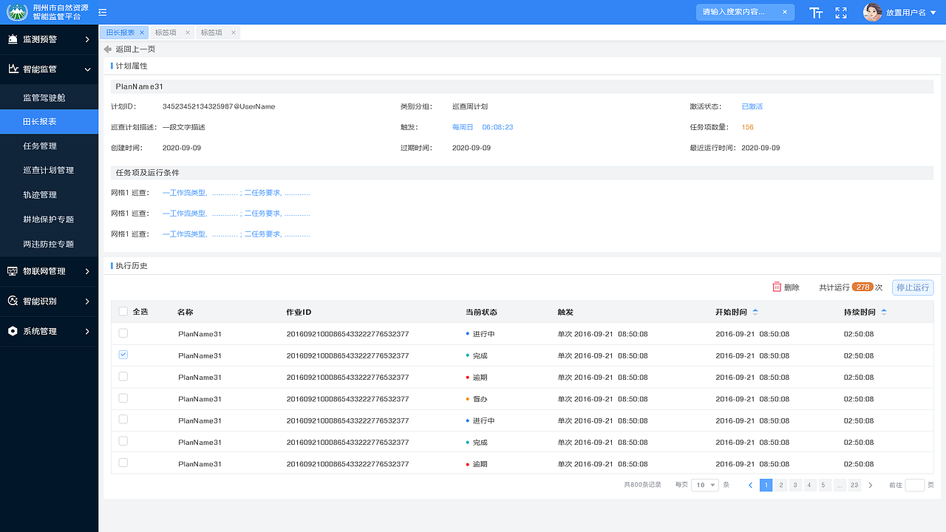Click the 系统管理 hexagon icon
This screenshot has height=532, width=946.
click(13, 331)
